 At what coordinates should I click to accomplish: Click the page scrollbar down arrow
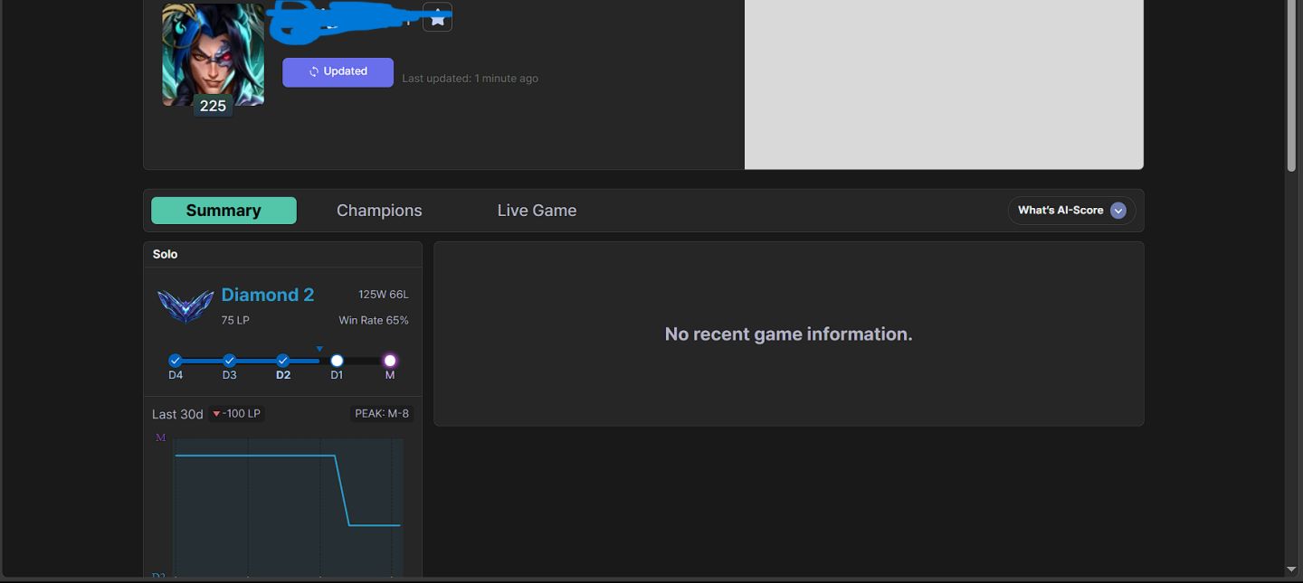[1291, 569]
